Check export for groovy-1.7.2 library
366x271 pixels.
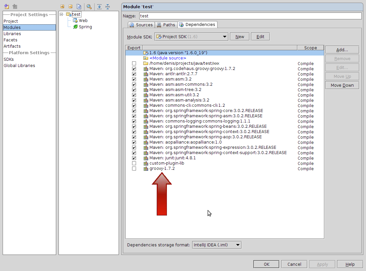(134, 169)
